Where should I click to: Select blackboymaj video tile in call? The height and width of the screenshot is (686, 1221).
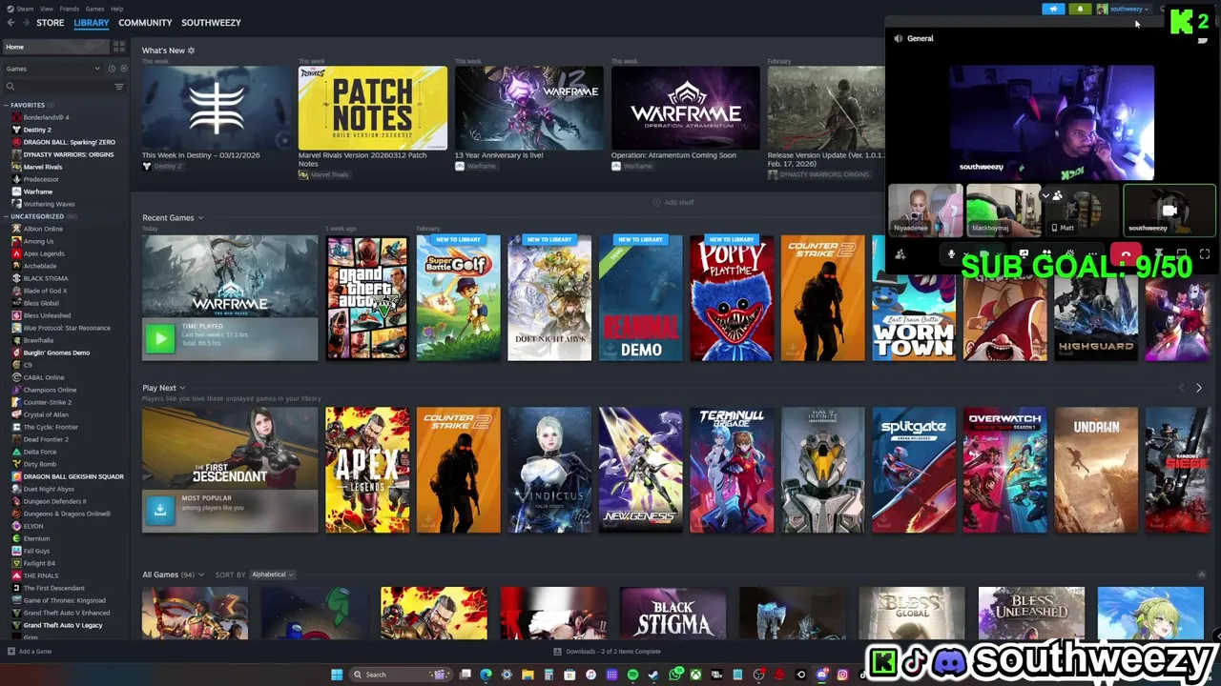coord(1002,210)
